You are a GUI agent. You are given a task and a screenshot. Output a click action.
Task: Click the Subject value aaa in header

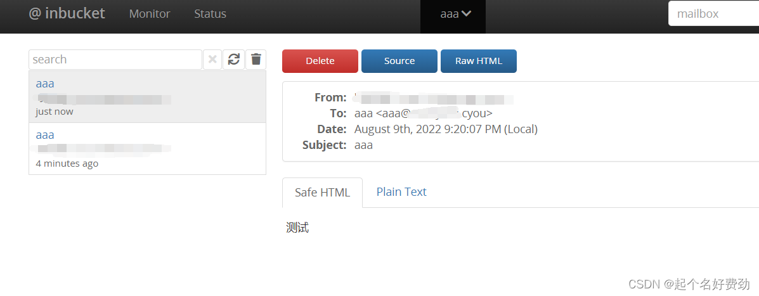coord(363,145)
